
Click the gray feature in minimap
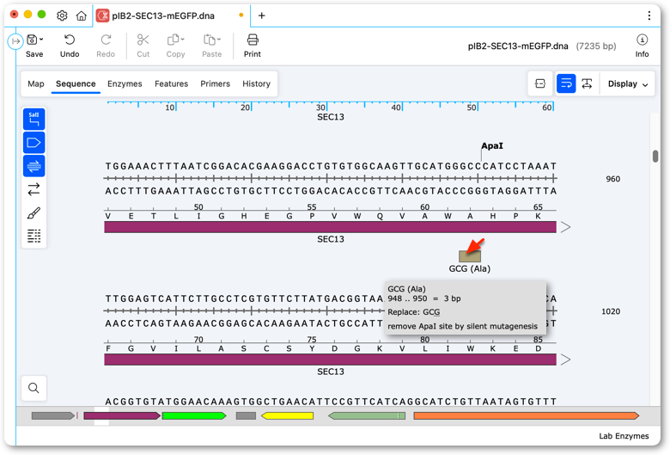53,415
